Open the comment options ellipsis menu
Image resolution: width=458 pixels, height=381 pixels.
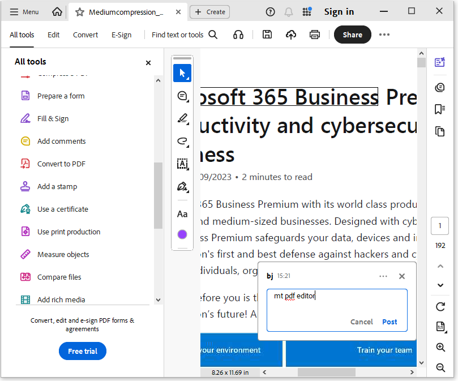pyautogui.click(x=383, y=276)
